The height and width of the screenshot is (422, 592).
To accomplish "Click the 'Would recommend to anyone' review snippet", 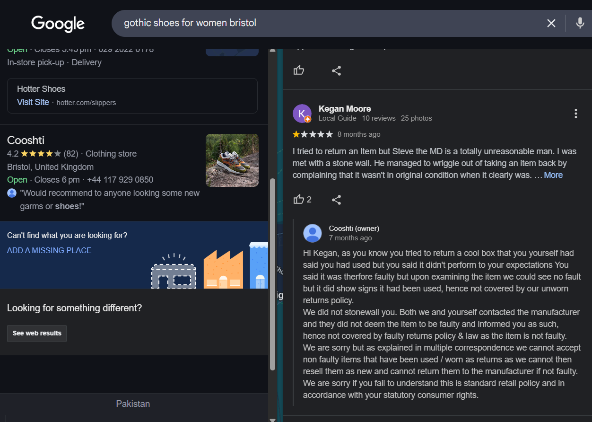I will pyautogui.click(x=110, y=200).
